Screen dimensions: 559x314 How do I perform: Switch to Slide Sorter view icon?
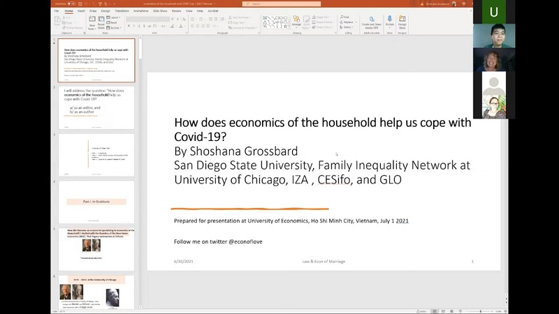tap(443, 311)
